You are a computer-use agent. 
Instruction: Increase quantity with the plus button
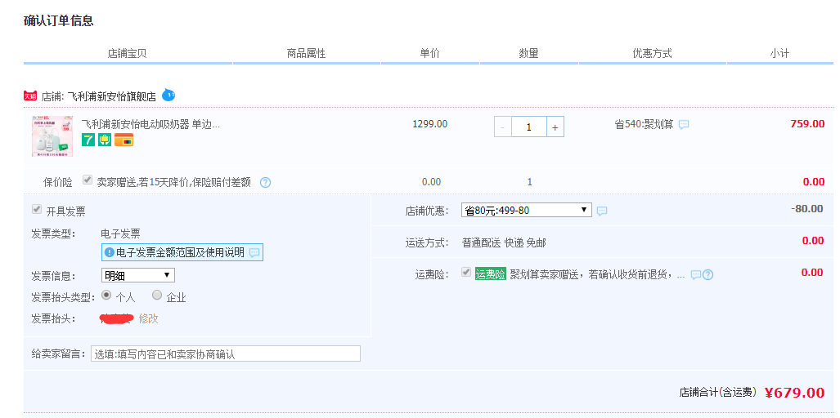tap(555, 127)
